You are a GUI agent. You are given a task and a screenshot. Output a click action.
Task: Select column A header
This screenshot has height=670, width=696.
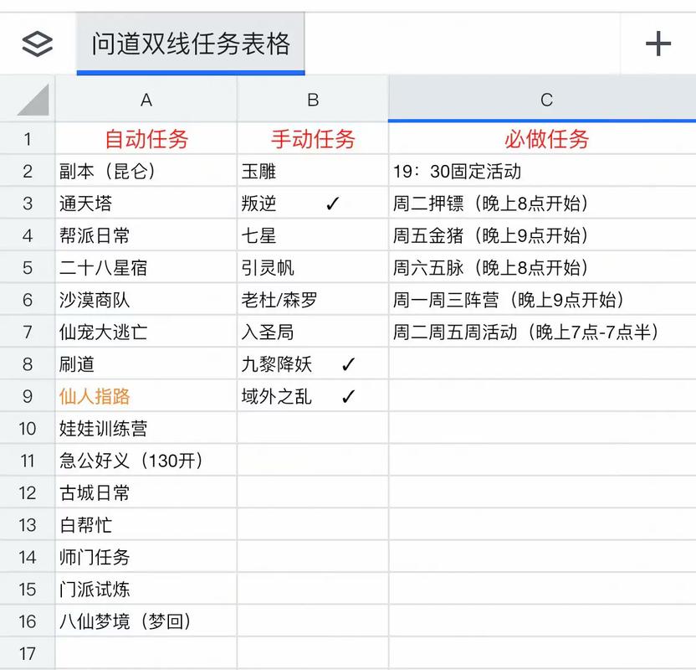click(x=146, y=100)
